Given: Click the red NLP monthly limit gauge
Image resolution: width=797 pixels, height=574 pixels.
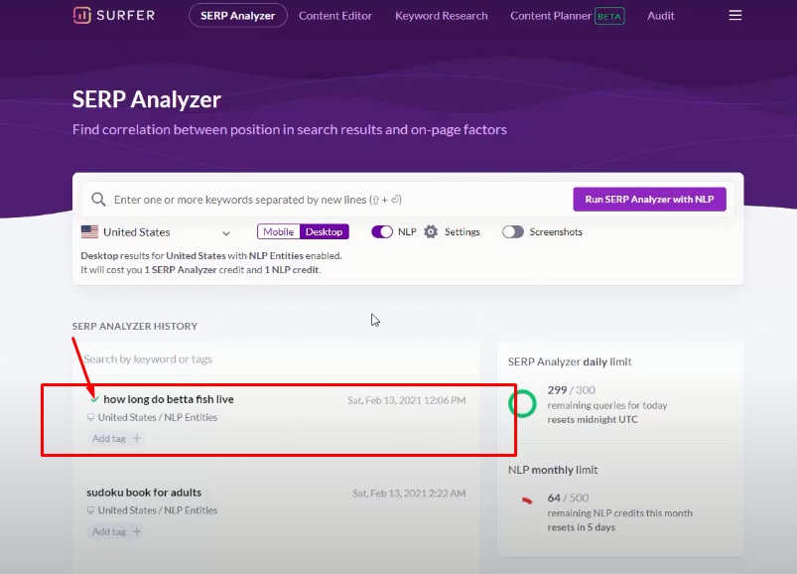Looking at the screenshot, I should point(527,501).
